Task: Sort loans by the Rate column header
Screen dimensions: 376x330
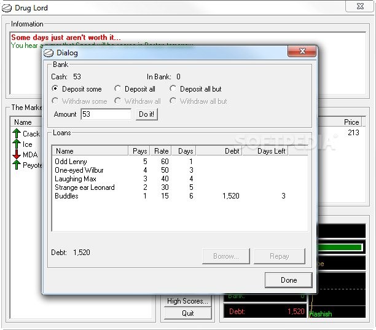Action: tap(161, 151)
